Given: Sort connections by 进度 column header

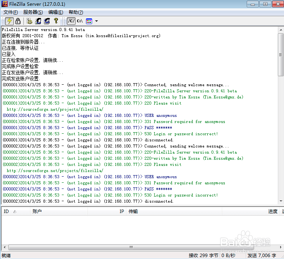Looking at the screenshot, I should click(251, 211).
